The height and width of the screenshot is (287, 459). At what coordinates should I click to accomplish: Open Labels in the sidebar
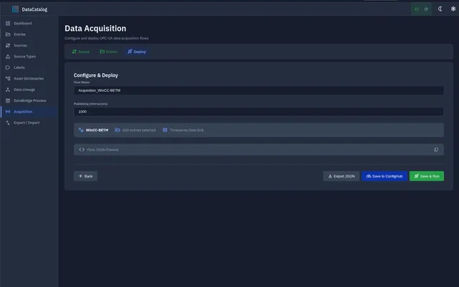29,67
